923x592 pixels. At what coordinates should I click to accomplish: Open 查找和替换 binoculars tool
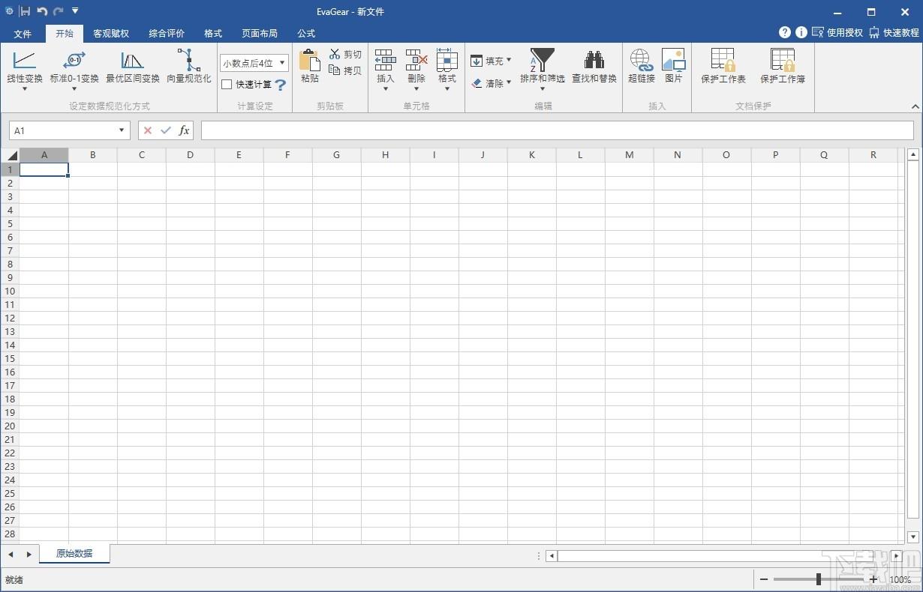pyautogui.click(x=594, y=67)
